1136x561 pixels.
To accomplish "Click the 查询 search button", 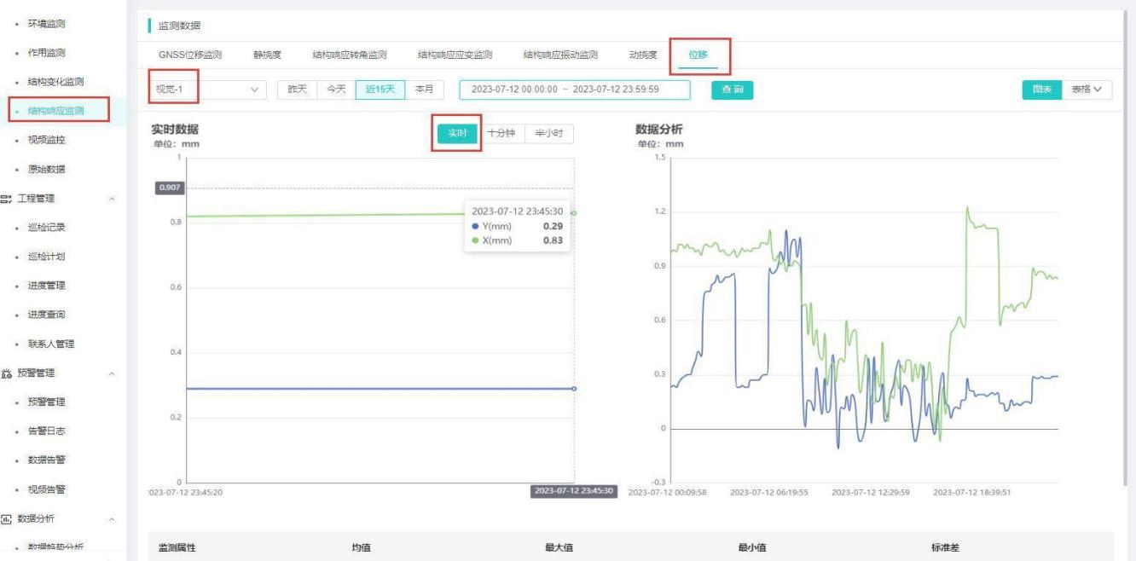I will (x=732, y=90).
